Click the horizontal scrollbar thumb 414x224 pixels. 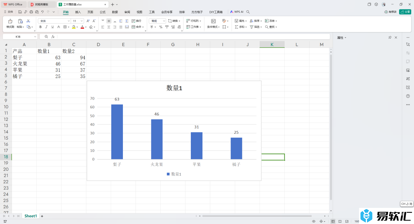click(257, 216)
